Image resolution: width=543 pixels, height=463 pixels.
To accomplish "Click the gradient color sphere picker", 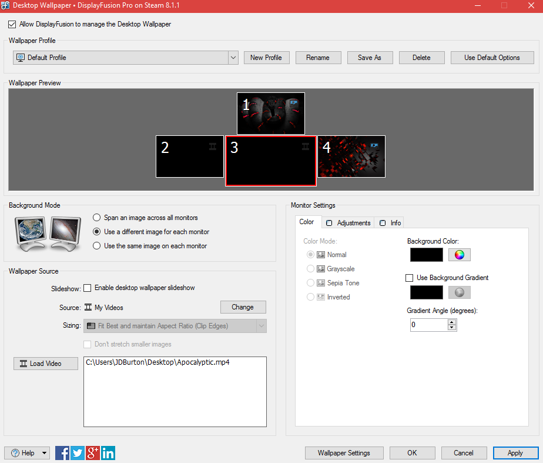I will (460, 292).
